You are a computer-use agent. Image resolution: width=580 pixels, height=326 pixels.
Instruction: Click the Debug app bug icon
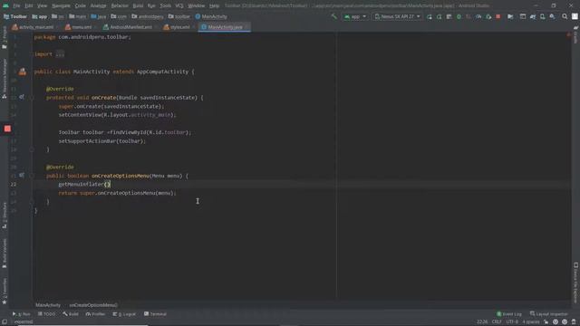pyautogui.click(x=459, y=16)
